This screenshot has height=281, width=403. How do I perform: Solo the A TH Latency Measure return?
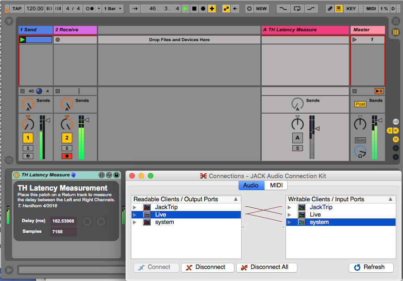[x=297, y=148]
